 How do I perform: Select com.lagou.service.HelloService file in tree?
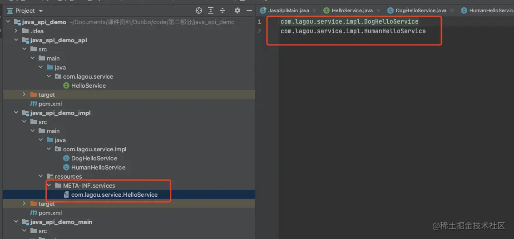[x=114, y=195]
